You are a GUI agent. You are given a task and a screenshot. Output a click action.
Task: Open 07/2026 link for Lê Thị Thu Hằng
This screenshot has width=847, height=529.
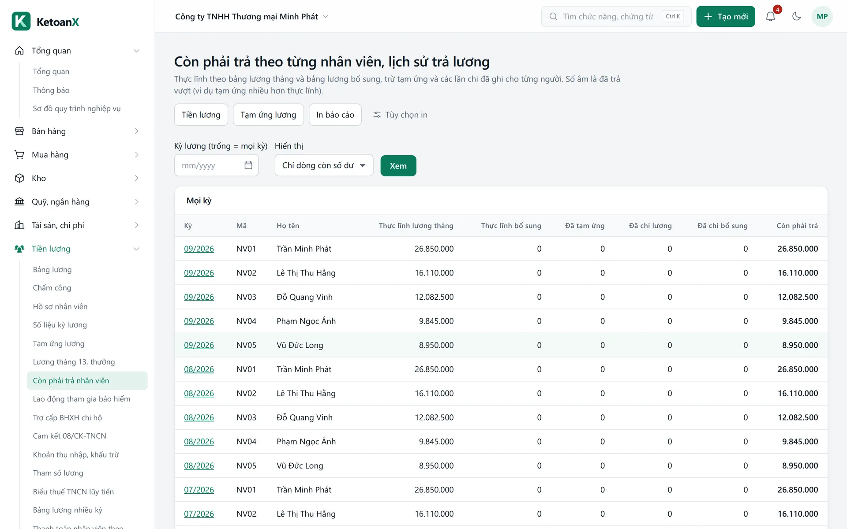tap(199, 514)
